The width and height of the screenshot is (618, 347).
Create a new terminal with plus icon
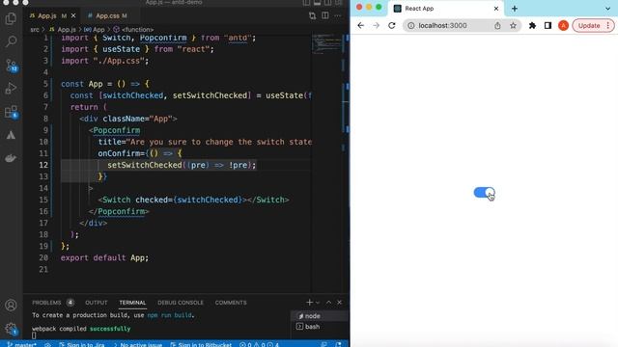point(309,302)
